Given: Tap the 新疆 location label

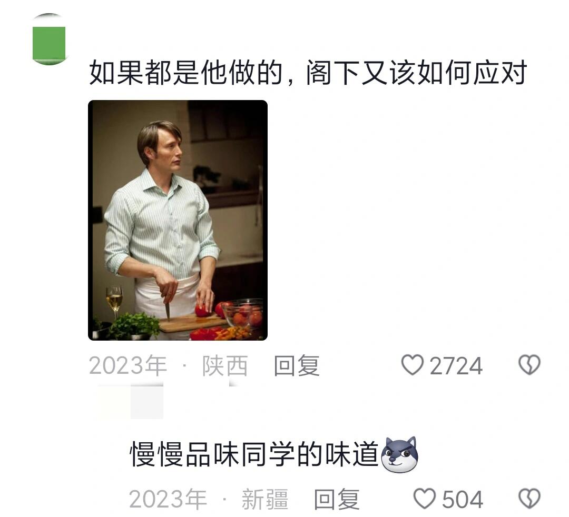Looking at the screenshot, I should tap(265, 499).
